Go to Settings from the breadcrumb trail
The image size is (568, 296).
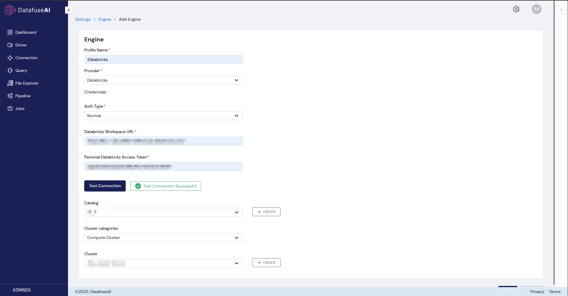83,19
